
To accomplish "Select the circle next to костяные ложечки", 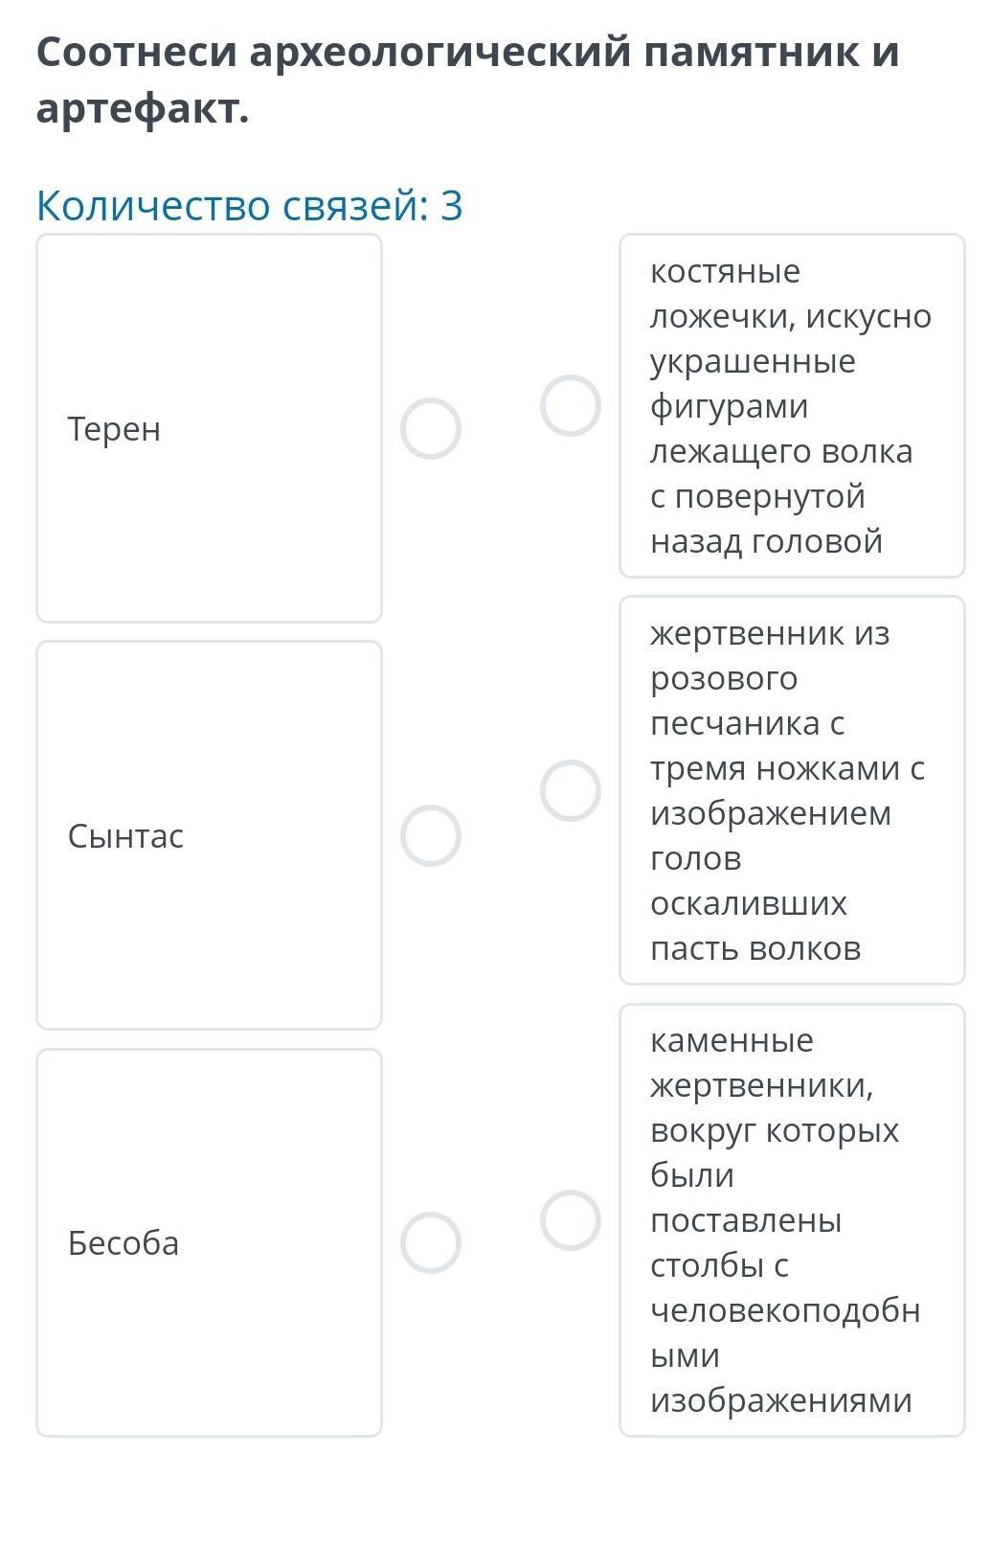I will (x=570, y=405).
